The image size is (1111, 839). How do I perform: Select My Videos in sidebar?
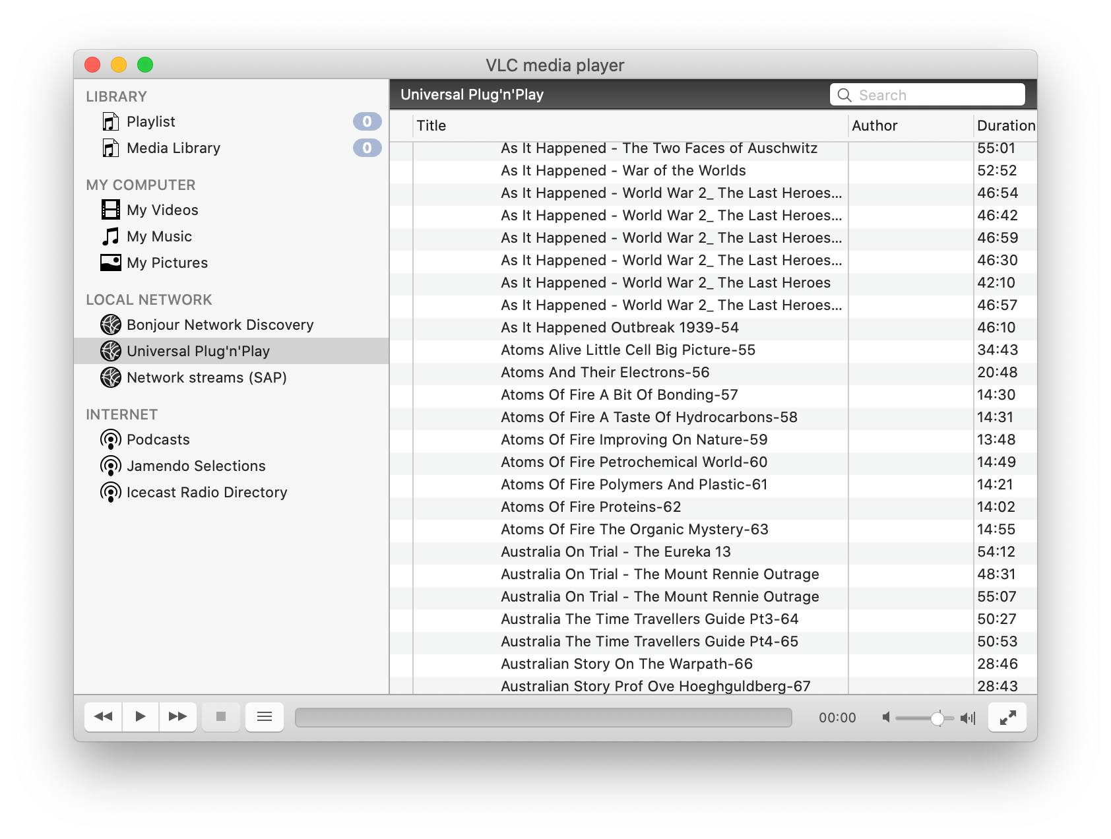point(231,210)
